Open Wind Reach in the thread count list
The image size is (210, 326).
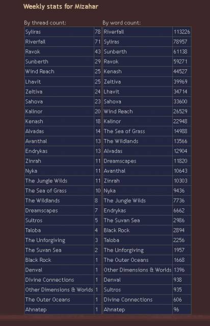click(40, 71)
